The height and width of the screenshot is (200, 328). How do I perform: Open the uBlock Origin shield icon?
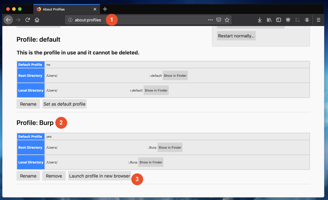(288, 20)
